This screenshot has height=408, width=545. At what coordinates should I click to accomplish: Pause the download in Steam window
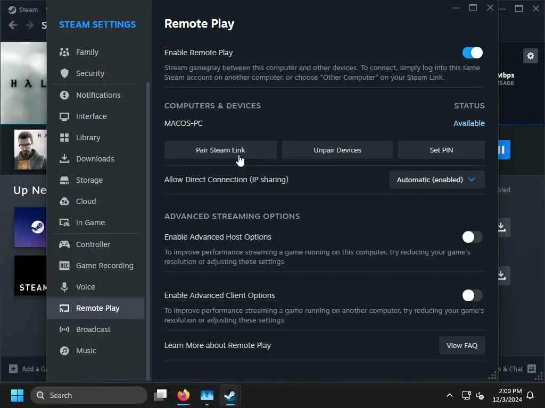[502, 150]
